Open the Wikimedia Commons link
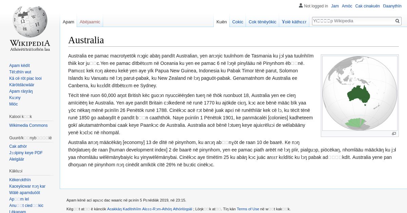The image size is (407, 213). (x=28, y=125)
